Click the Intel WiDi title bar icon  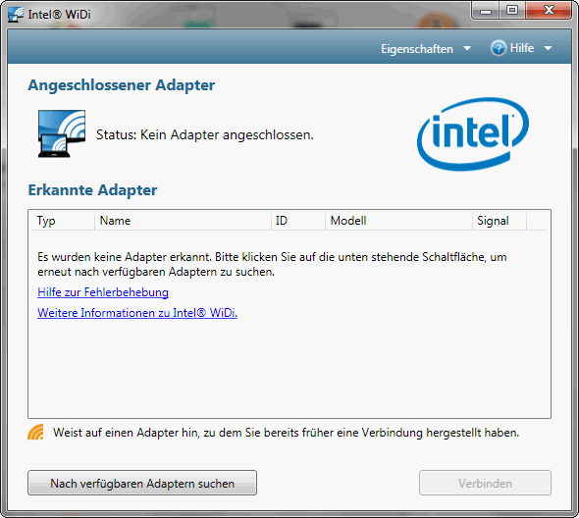tap(16, 14)
